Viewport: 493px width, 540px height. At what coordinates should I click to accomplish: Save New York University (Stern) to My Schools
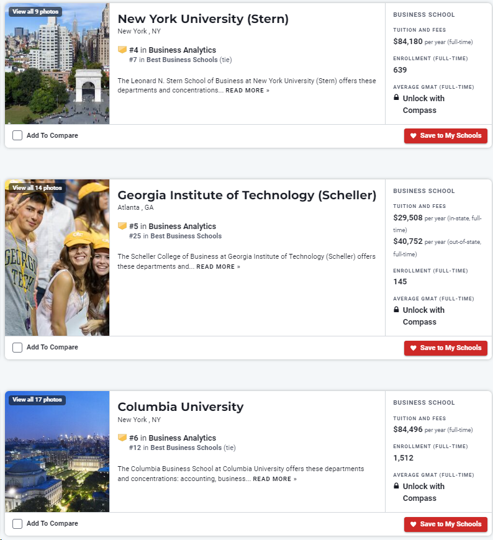click(x=445, y=136)
